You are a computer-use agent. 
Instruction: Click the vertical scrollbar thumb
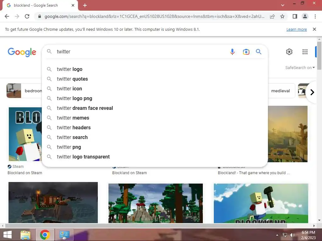(319, 56)
